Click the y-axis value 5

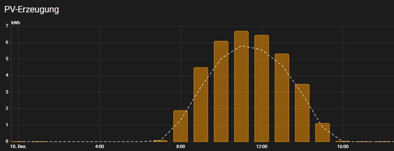click(7, 59)
